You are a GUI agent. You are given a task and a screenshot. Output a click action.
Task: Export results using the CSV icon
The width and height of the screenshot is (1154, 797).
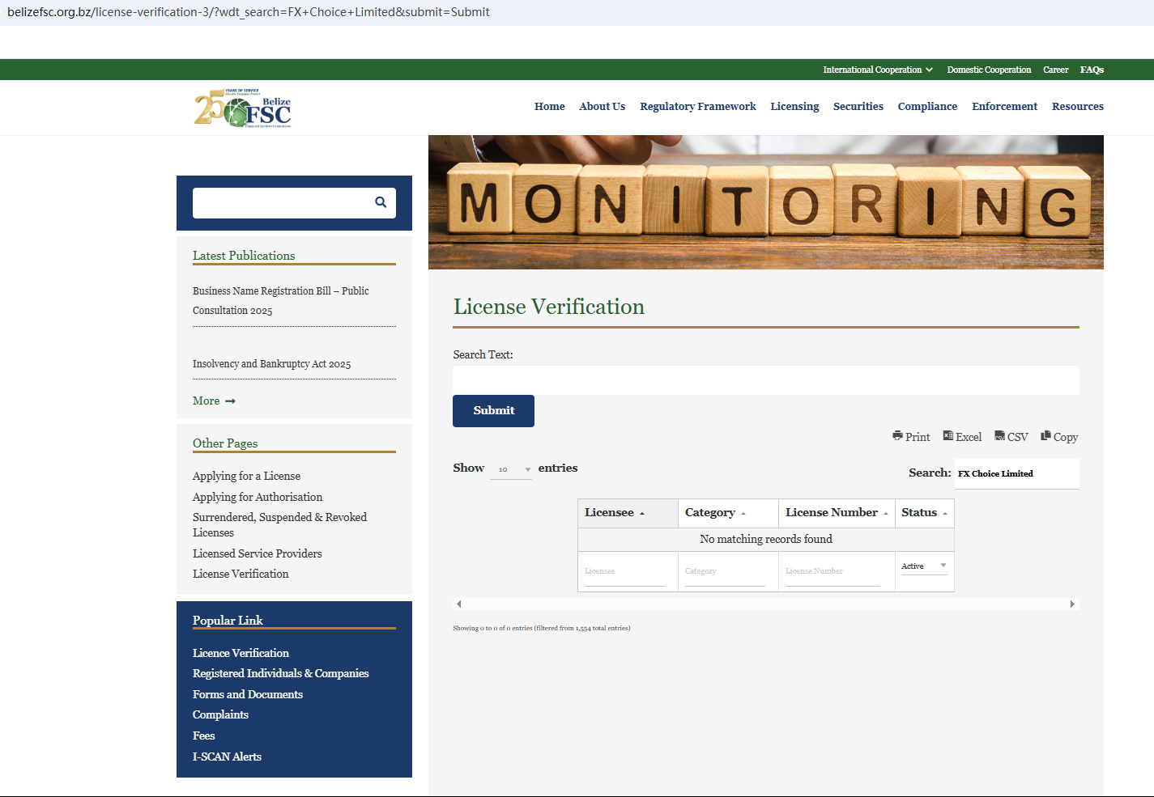click(999, 436)
